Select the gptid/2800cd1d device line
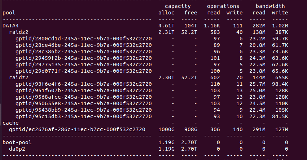The height and width of the screenshot is (160, 307). pyautogui.click(x=84, y=39)
